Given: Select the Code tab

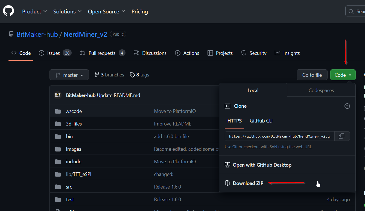Looking at the screenshot, I should pos(21,53).
